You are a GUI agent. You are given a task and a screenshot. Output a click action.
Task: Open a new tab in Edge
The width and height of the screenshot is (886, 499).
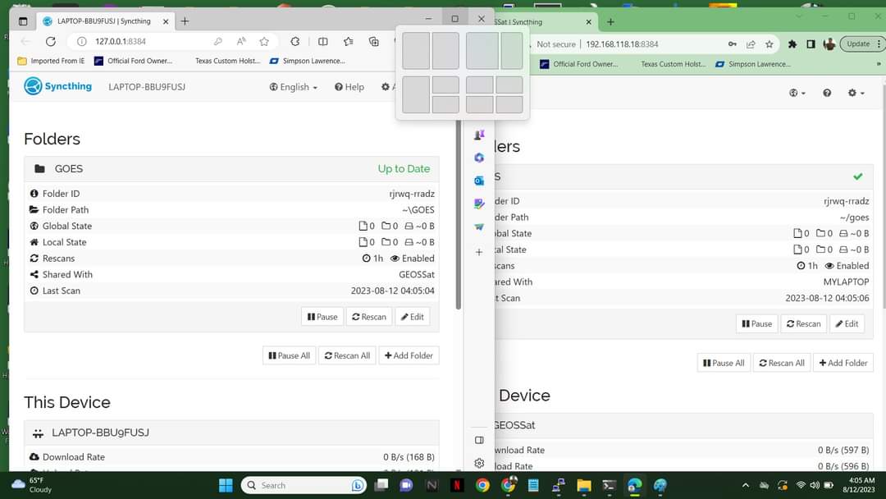coord(185,21)
